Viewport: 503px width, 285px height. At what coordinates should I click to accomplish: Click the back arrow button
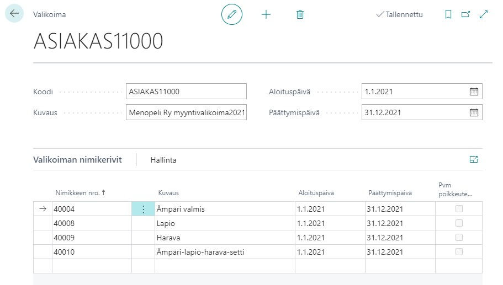[14, 14]
